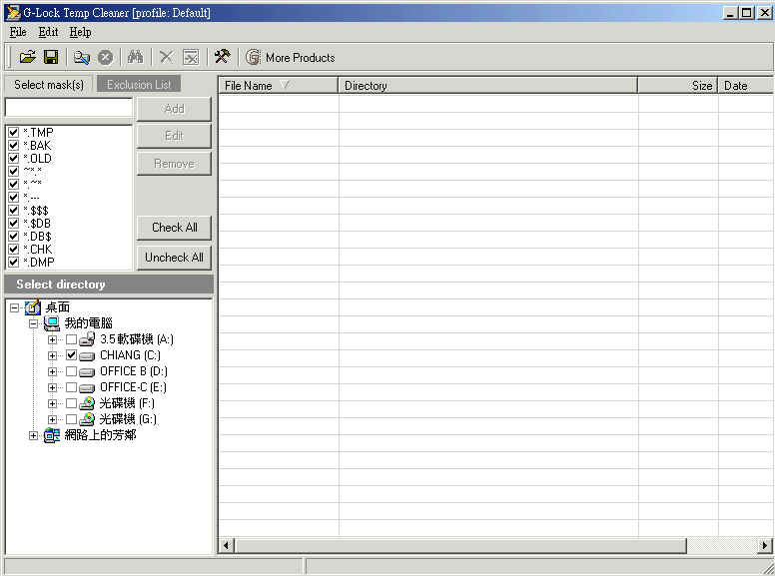
Task: Sort by the Date column header
Action: tap(745, 86)
